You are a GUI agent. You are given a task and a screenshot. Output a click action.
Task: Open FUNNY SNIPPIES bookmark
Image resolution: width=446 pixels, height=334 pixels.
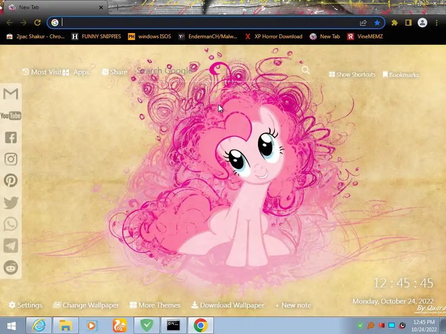[x=96, y=37]
